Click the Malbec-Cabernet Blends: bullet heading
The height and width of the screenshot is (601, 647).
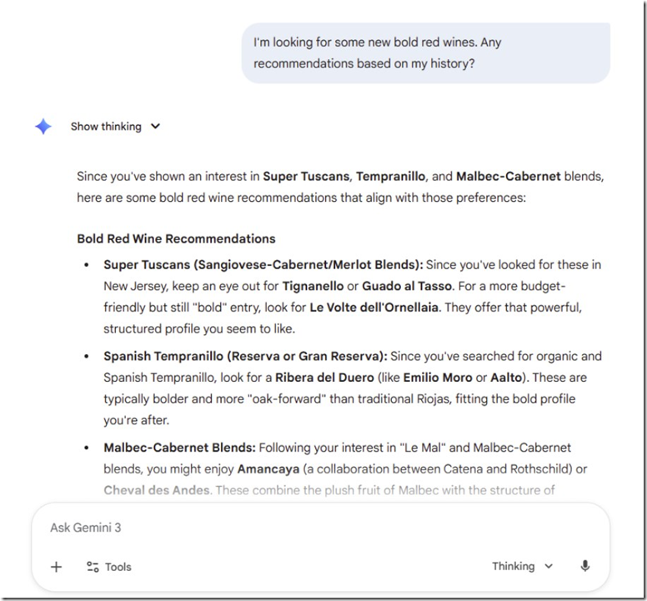click(x=179, y=448)
